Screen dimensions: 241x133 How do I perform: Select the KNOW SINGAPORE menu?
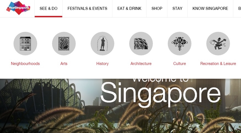pos(210,9)
